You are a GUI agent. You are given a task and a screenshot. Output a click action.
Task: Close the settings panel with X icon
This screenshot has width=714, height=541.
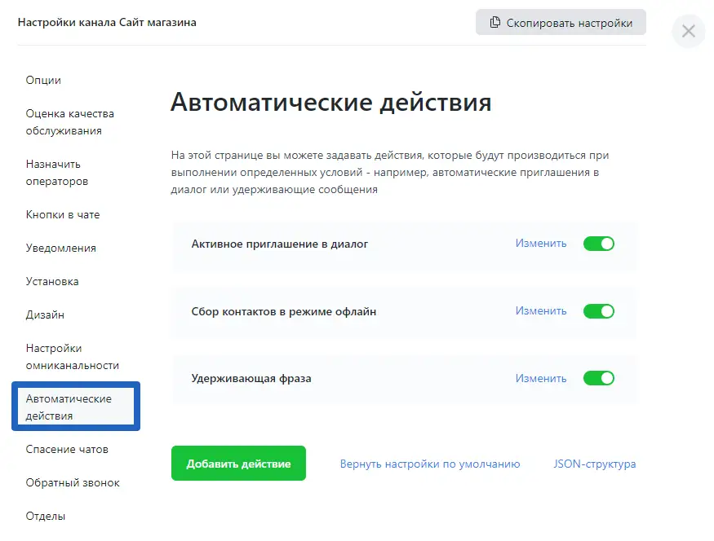(688, 32)
